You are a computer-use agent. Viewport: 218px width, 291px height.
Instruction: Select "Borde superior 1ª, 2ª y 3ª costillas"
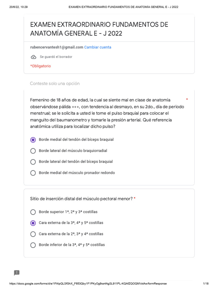click(x=33, y=212)
